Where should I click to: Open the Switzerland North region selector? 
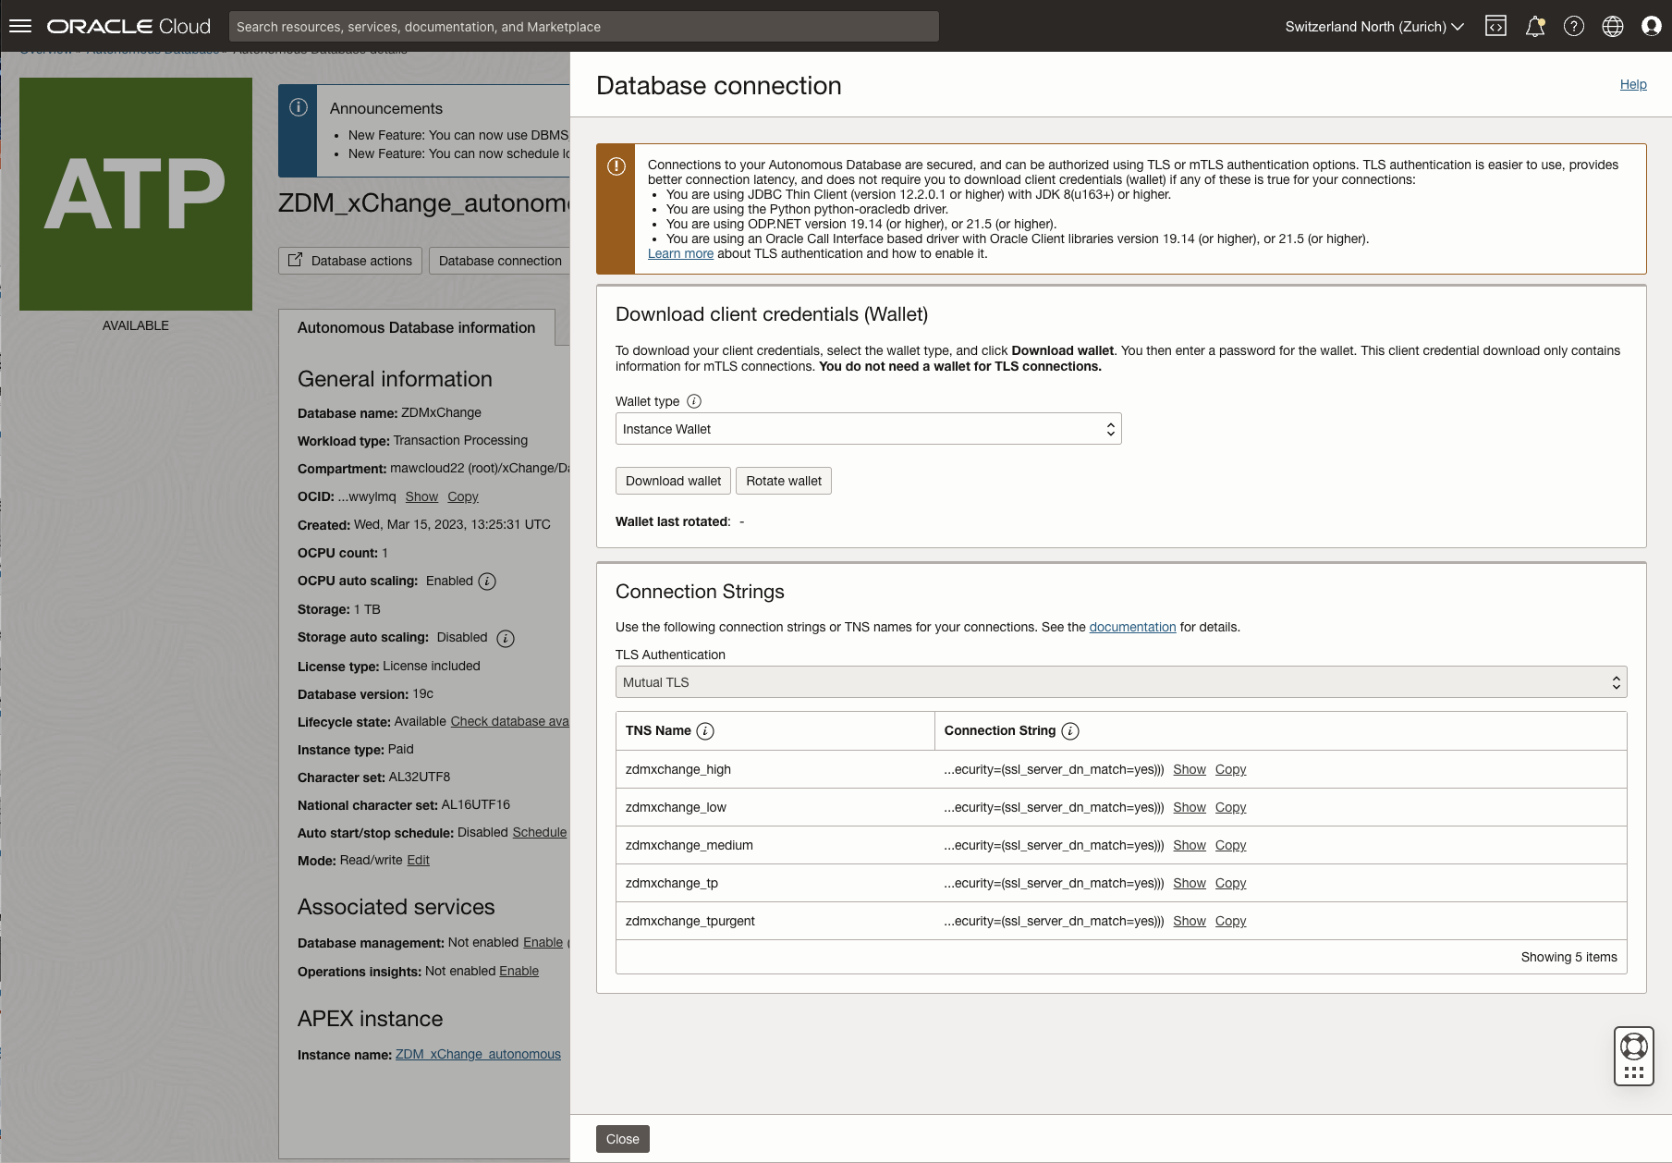point(1373,27)
